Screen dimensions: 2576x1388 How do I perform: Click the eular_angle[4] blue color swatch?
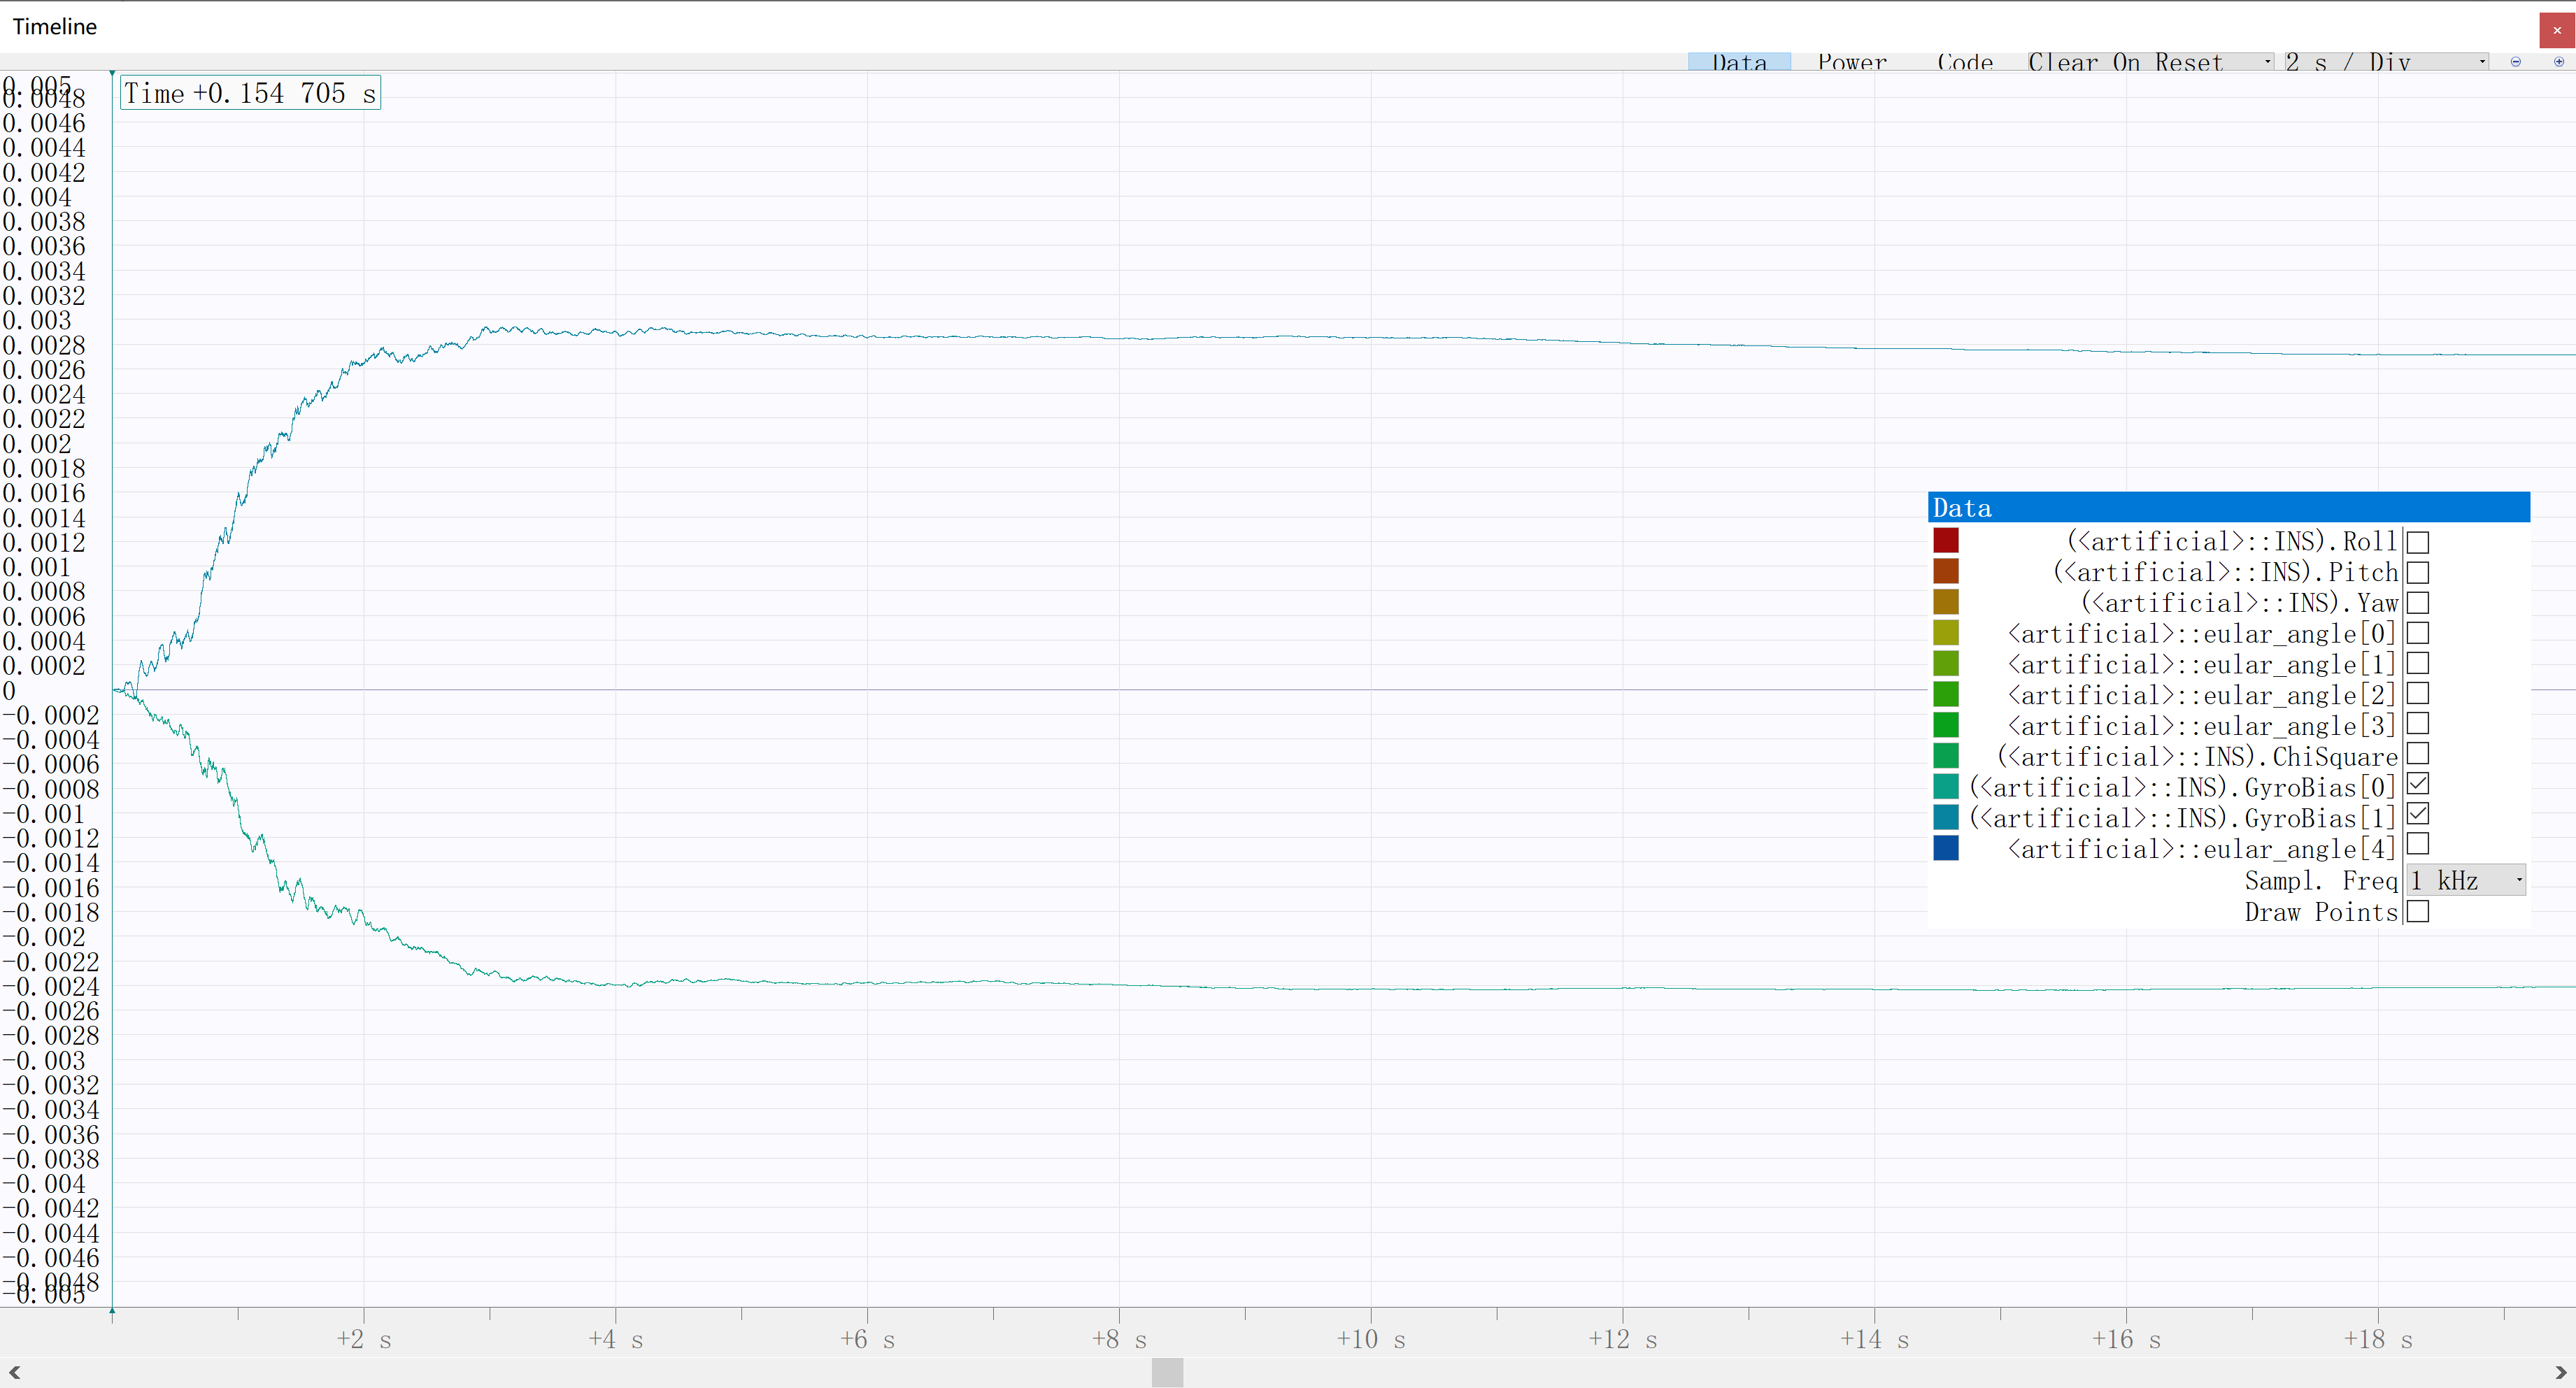pyautogui.click(x=1945, y=849)
